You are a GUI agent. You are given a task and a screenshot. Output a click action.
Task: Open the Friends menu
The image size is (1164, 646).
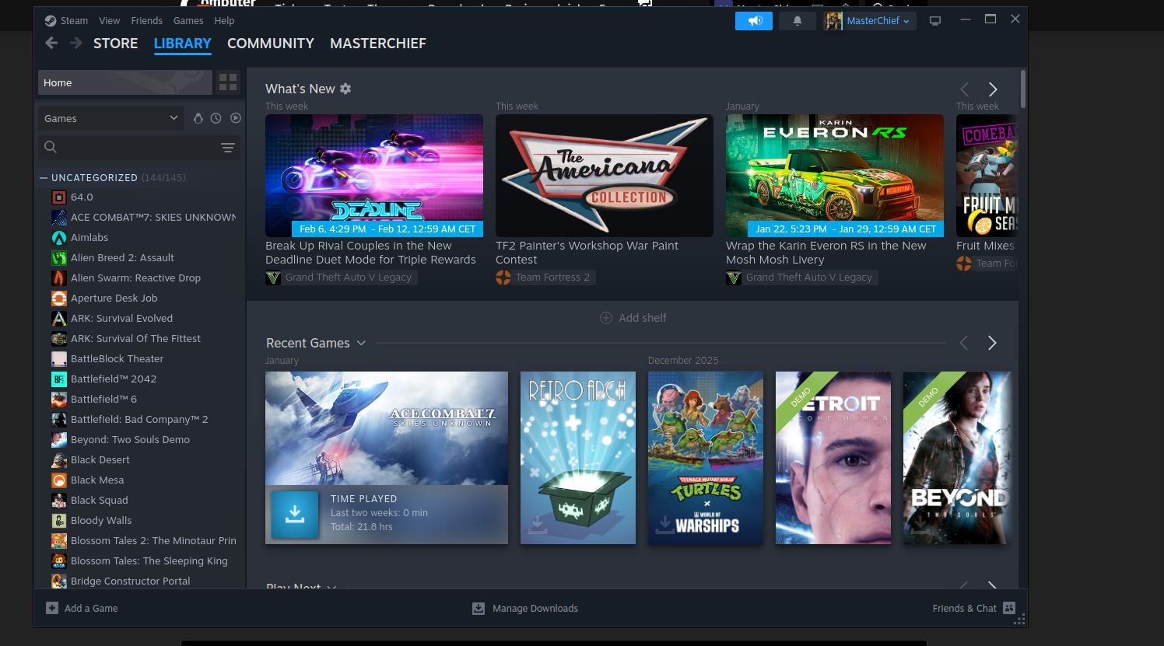coord(147,21)
